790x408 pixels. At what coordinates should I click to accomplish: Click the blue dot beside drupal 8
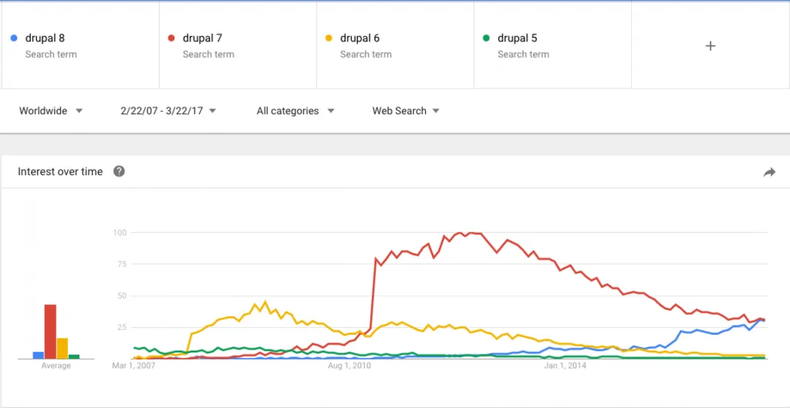click(15, 39)
